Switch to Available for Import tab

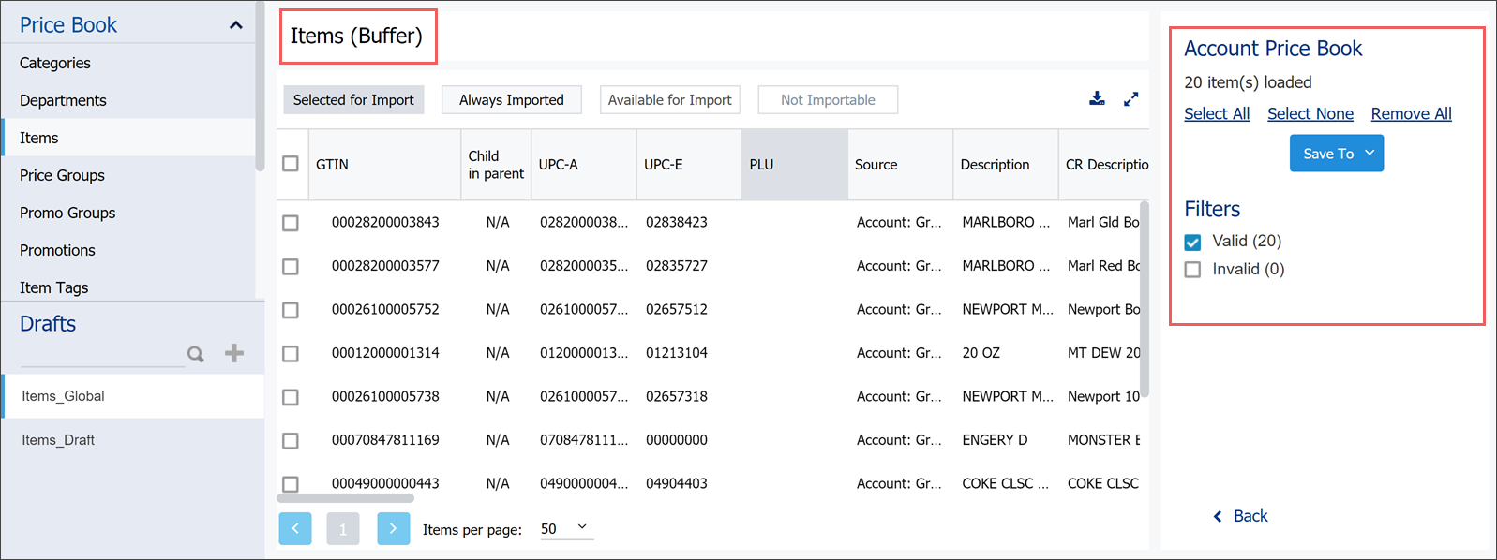tap(669, 100)
